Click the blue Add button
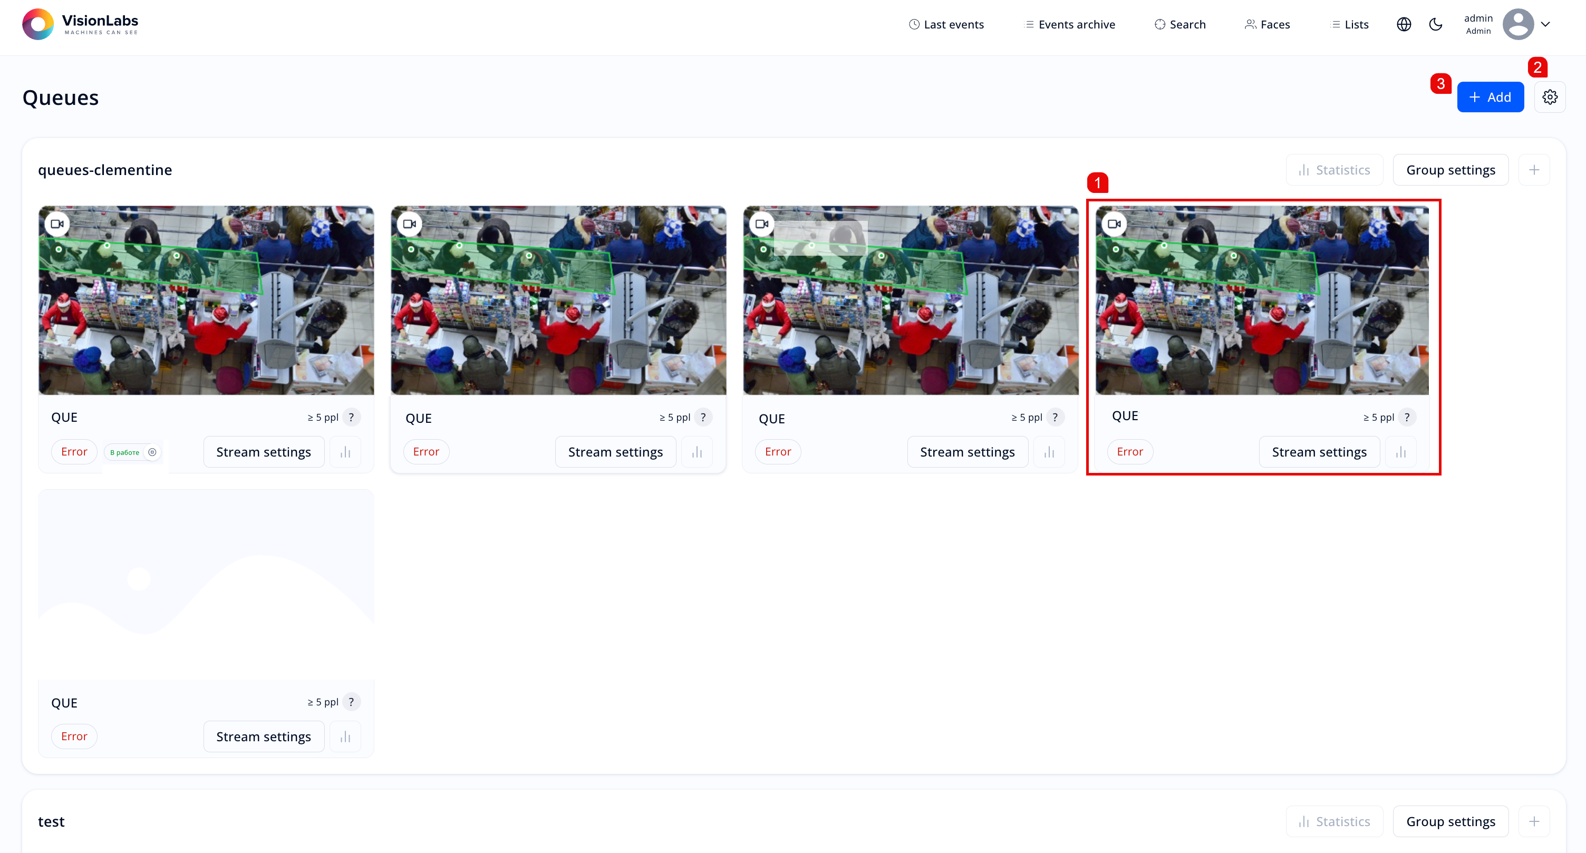Screen dimensions: 1586x853 tap(1490, 97)
